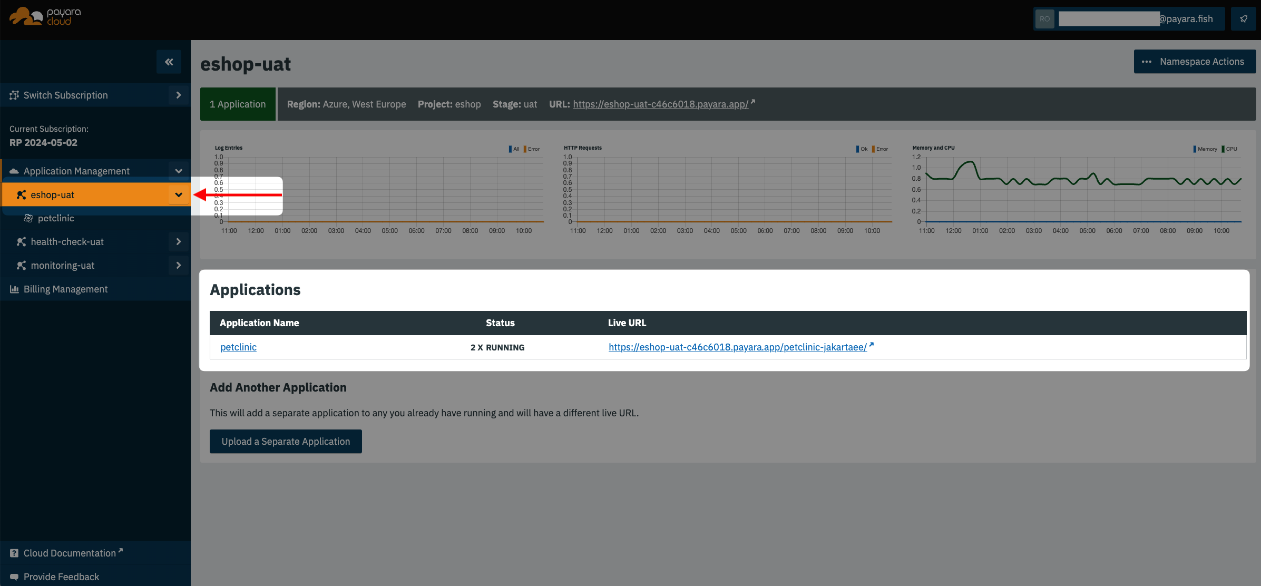Click the Payara Cloud logo

45,17
